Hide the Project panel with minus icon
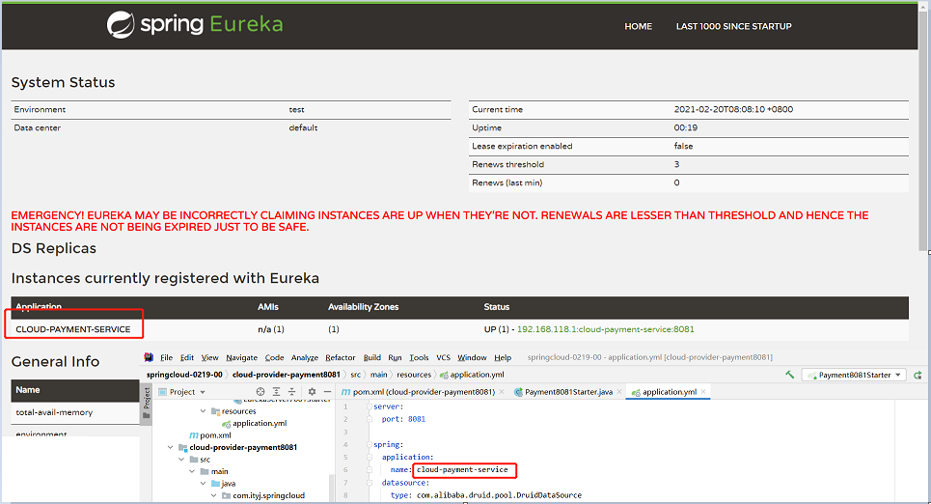931x504 pixels. tap(327, 392)
